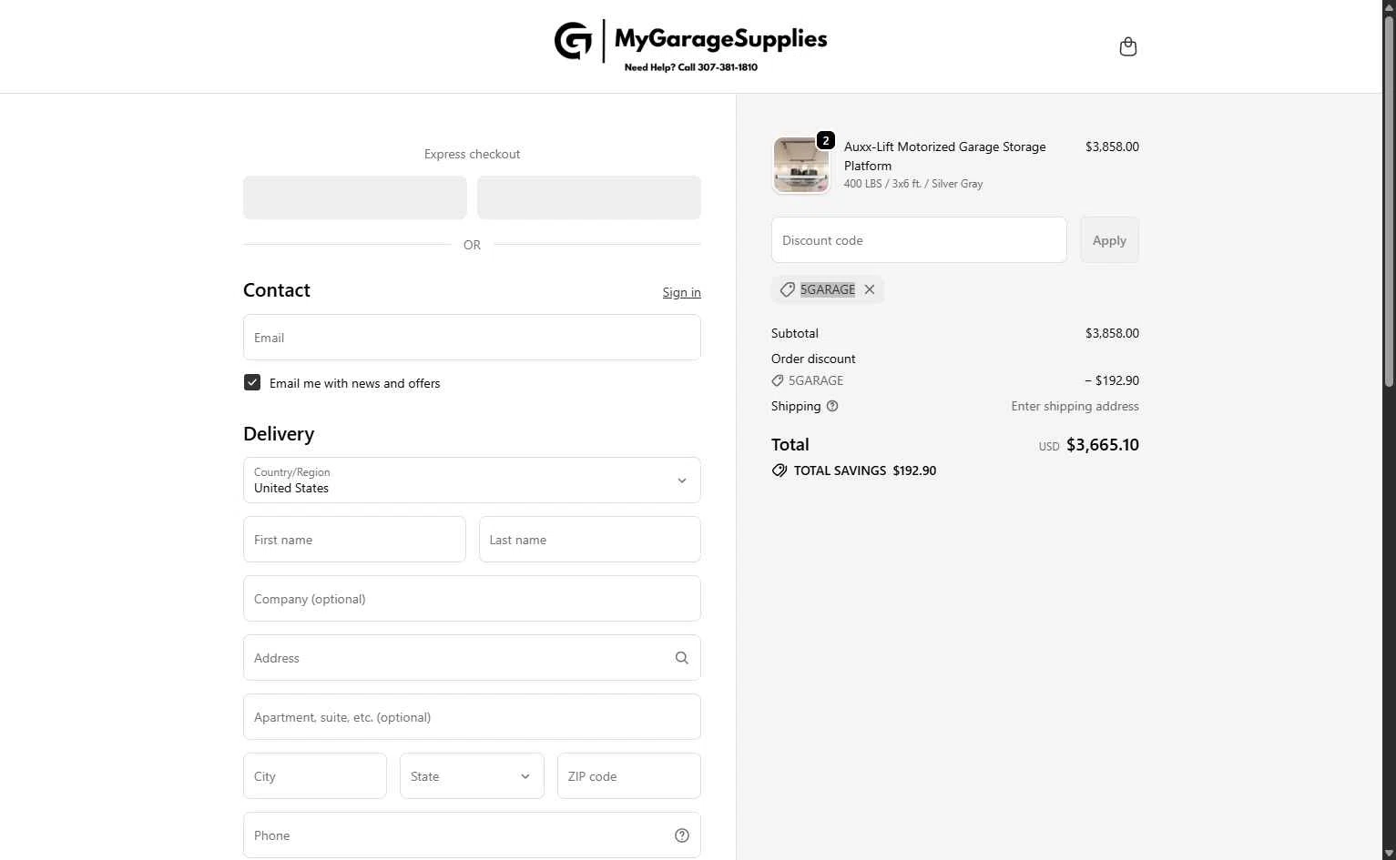Click the address search magnifier icon
1396x860 pixels.
[682, 658]
